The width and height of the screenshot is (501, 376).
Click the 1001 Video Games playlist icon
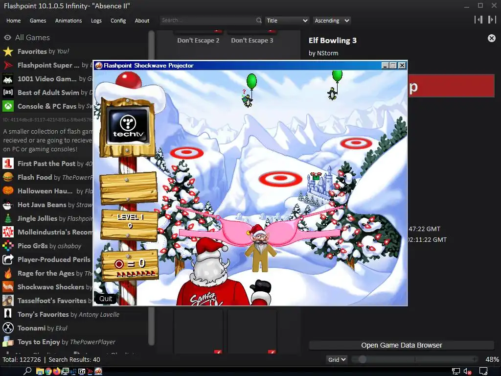click(x=8, y=79)
